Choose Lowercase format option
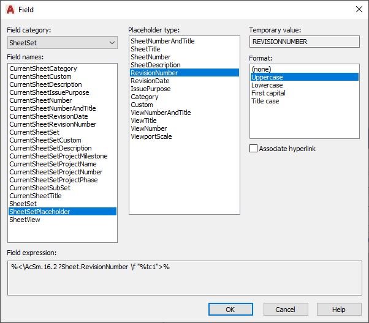The height and width of the screenshot is (323, 369). pos(267,85)
